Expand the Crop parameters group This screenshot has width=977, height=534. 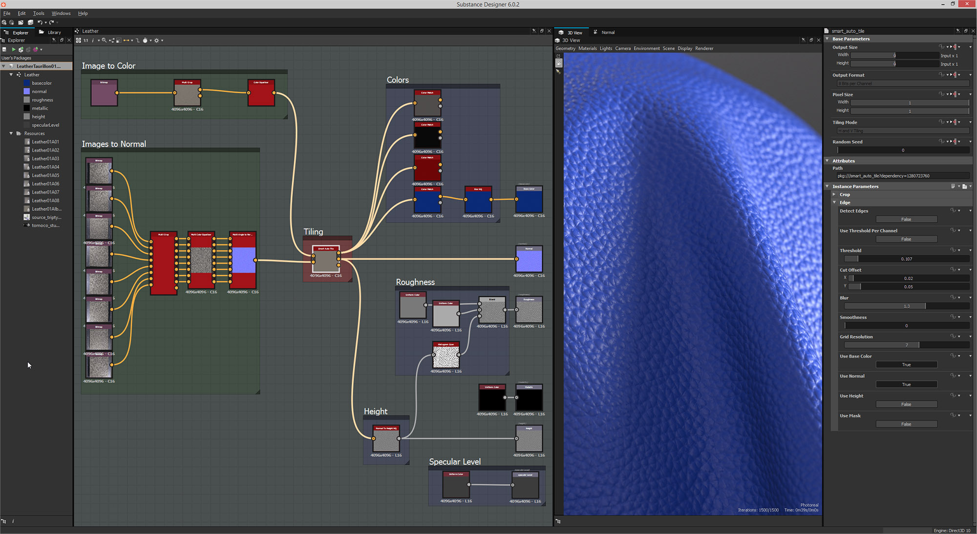click(x=834, y=194)
